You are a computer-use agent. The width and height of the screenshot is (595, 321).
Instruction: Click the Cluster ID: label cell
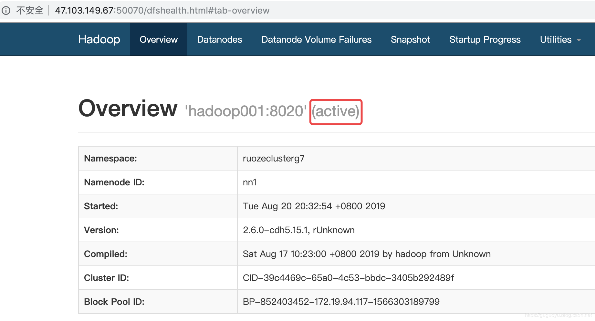158,278
